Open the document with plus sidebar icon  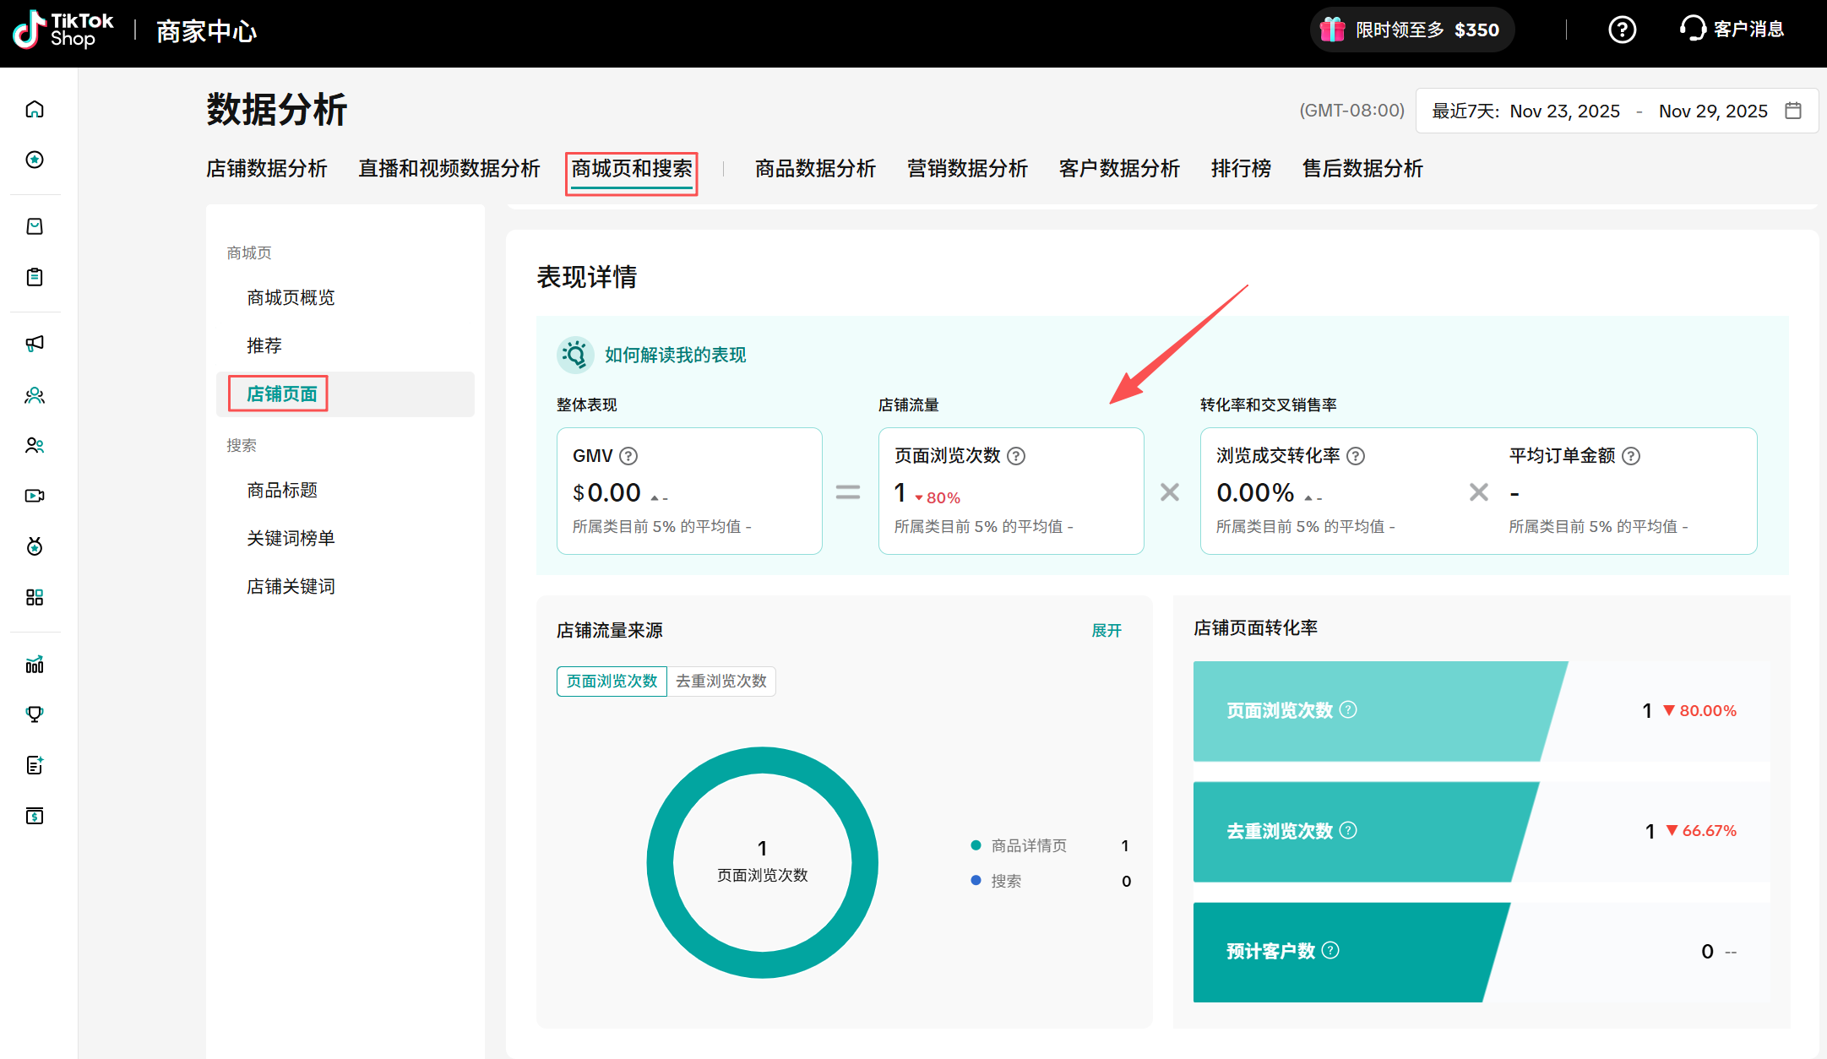click(x=35, y=765)
